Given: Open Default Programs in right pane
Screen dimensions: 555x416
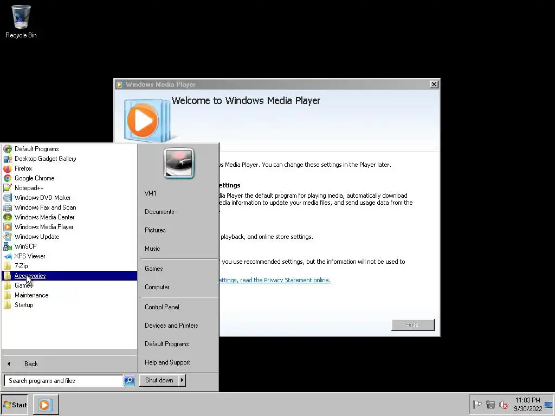Looking at the screenshot, I should point(179,344).
